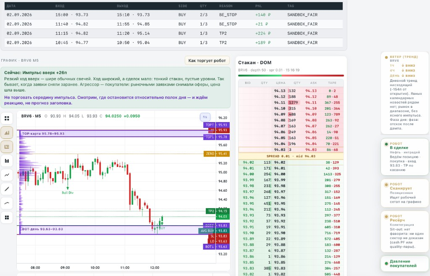Click the ZERO 95.41 price label
The image size is (430, 276).
217,154
